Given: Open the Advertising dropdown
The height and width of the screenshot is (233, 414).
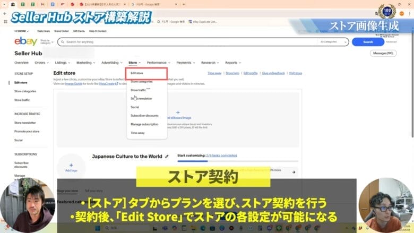Looking at the screenshot, I should (112, 63).
